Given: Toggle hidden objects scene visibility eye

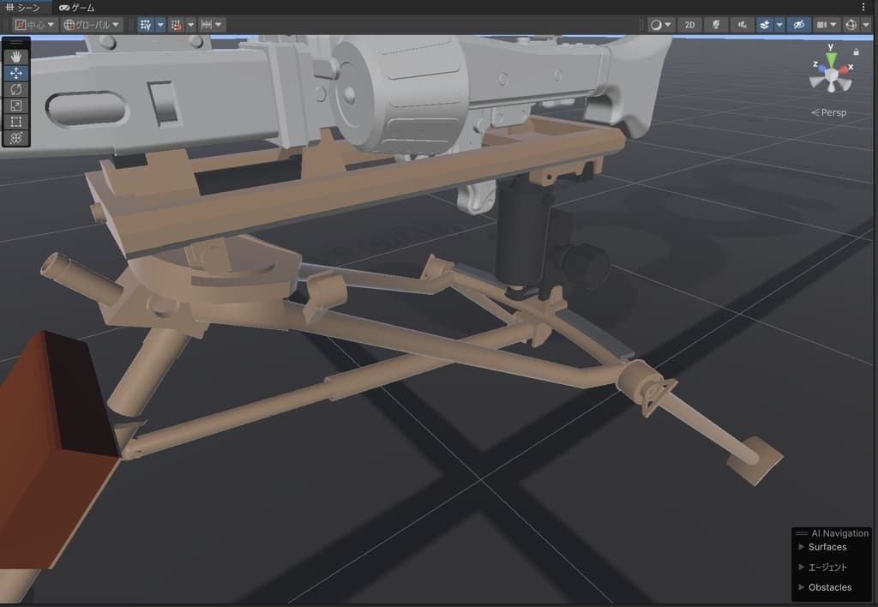Looking at the screenshot, I should (797, 25).
